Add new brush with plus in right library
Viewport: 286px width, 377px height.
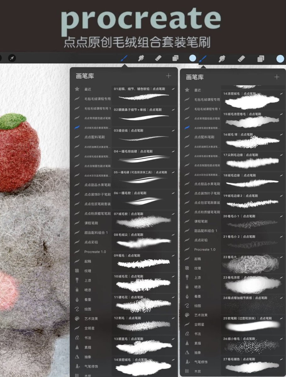coord(277,77)
